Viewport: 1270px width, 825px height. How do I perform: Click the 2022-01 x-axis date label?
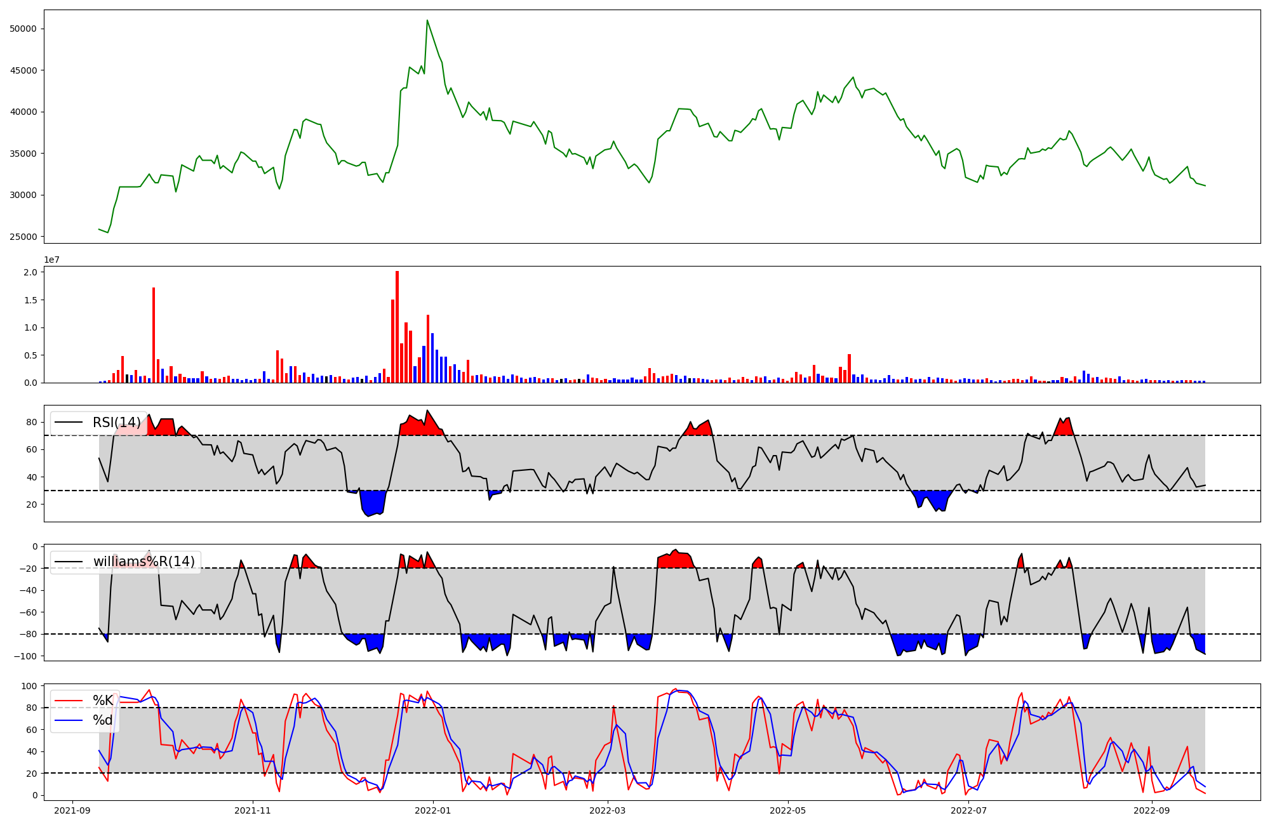click(x=433, y=810)
